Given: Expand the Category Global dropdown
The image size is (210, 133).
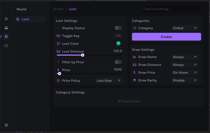Looking at the screenshot, I should tap(185, 28).
